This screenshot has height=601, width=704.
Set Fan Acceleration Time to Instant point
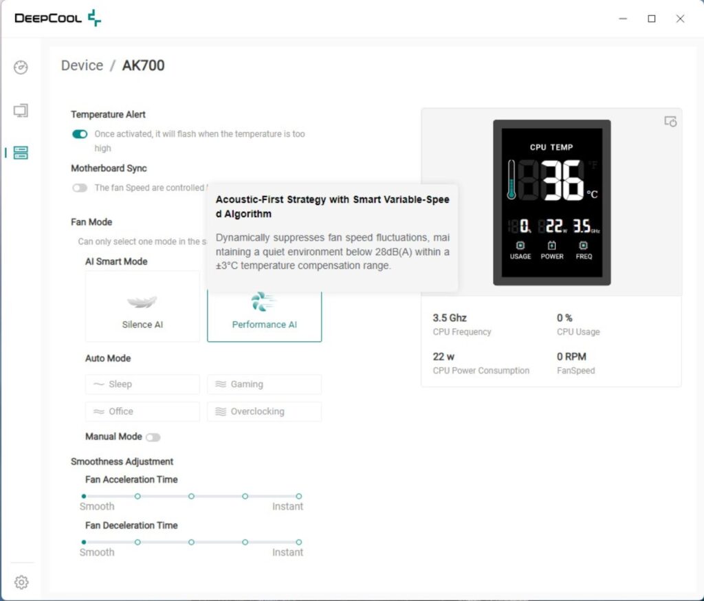click(298, 496)
